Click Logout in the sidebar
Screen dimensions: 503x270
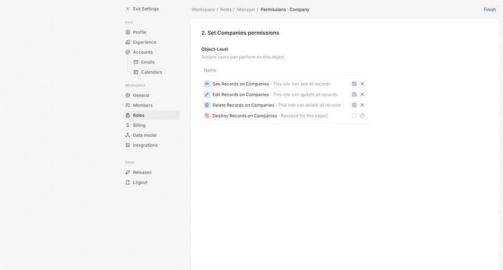151,182
